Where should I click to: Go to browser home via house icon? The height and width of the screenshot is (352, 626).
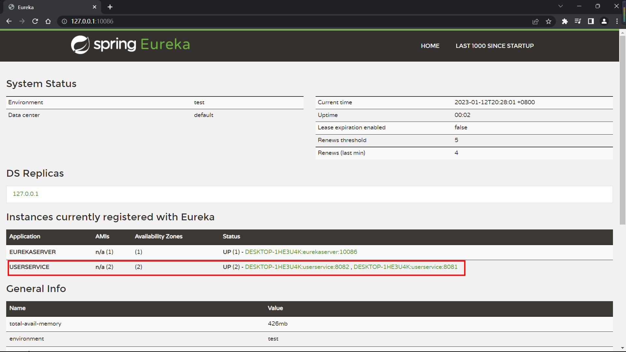(48, 21)
